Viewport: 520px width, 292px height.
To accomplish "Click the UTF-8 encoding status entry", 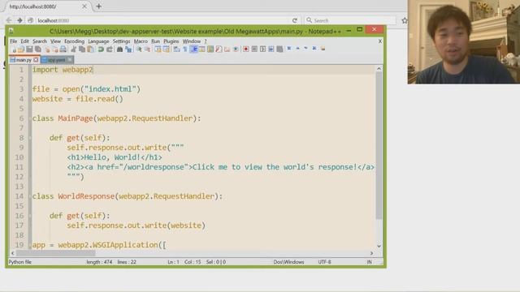I will [324, 262].
